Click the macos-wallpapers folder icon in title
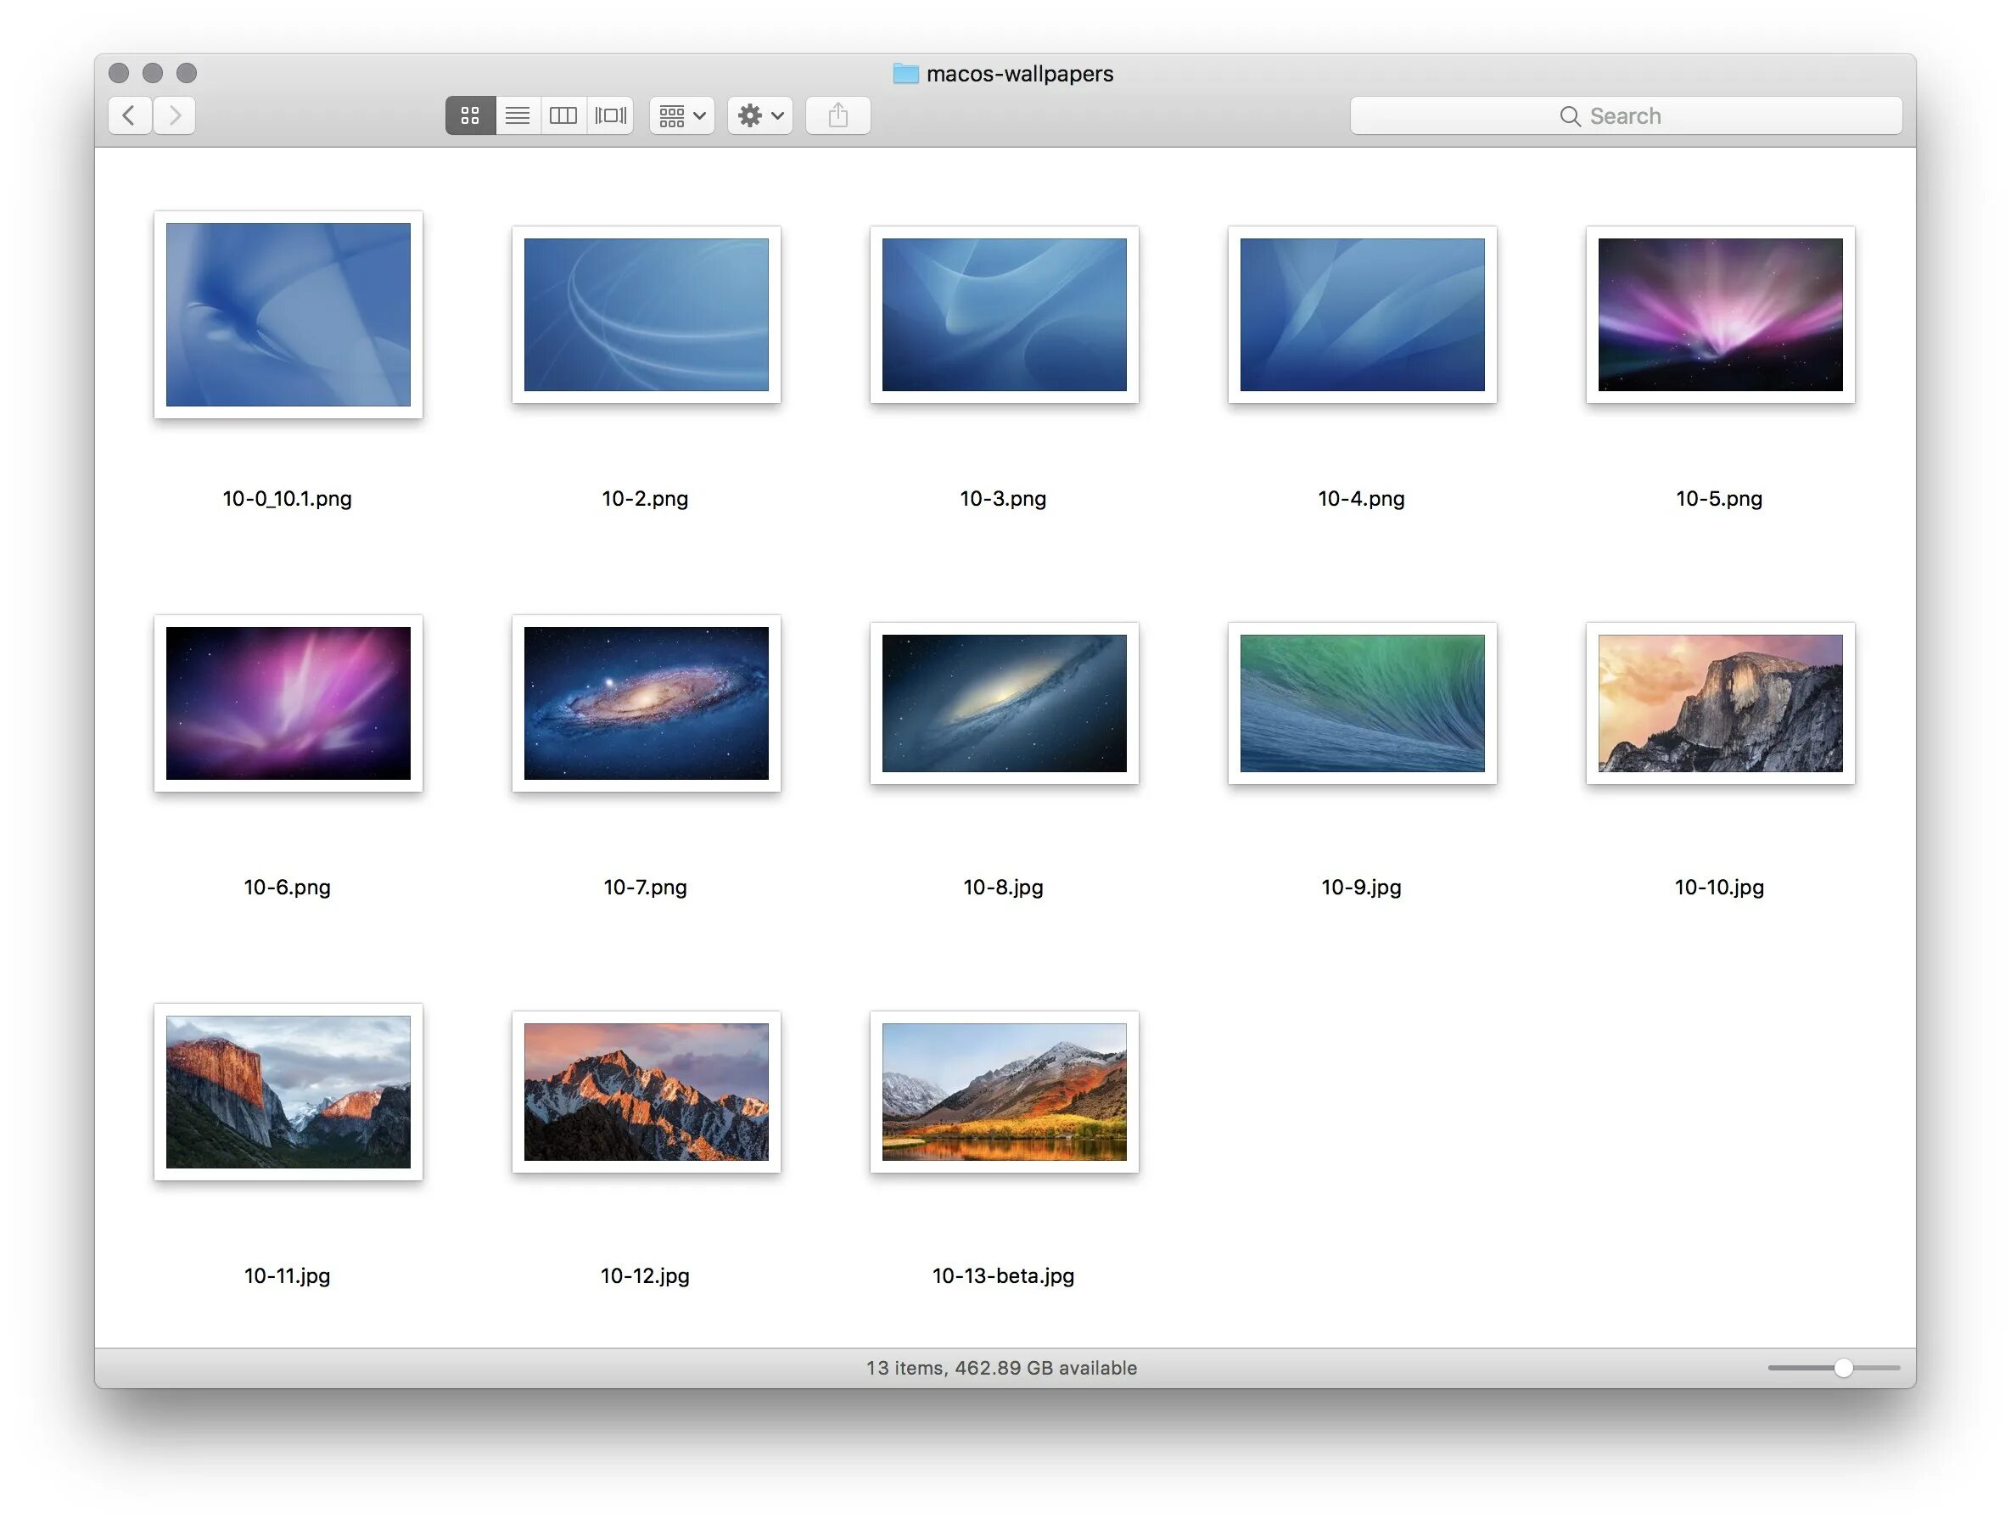 [905, 73]
